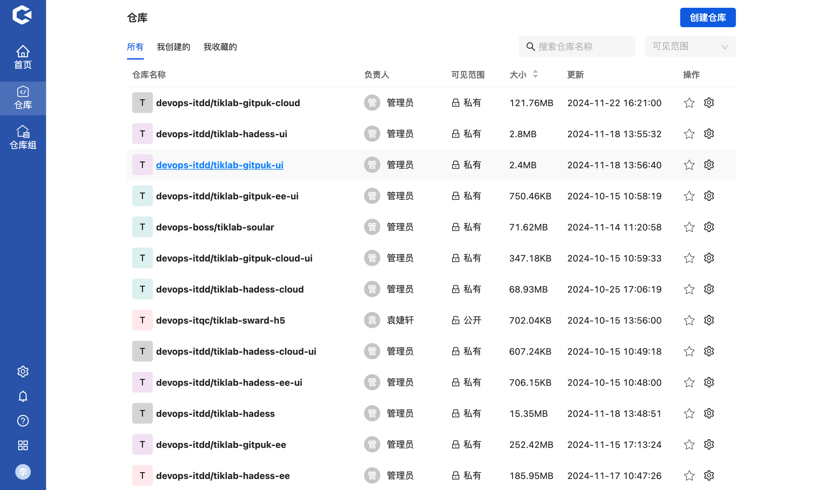This screenshot has width=813, height=490.
Task: Go to 首页 home in sidebar
Action: coord(23,57)
